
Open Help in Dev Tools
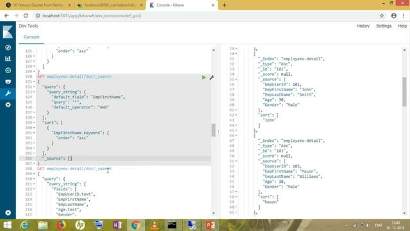[x=402, y=26]
